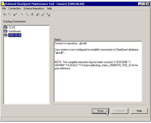Click the database with pencil toolbar icon
Viewport: 151px width, 123px height.
(x=15, y=15)
